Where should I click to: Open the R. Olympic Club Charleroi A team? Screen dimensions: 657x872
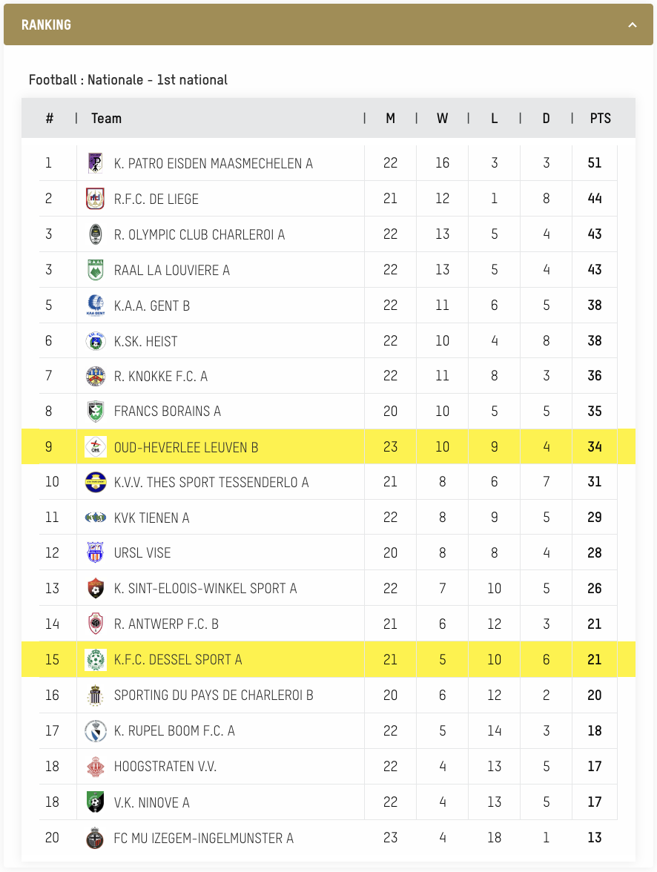tap(199, 234)
